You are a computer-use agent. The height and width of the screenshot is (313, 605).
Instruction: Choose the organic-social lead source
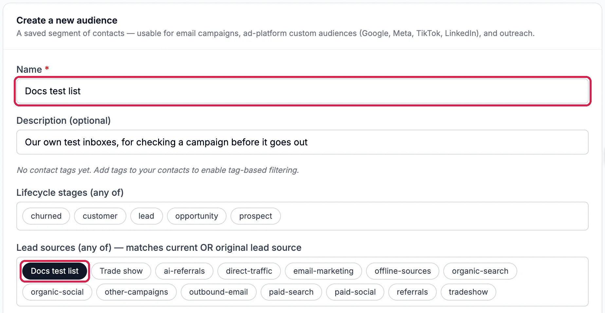tap(57, 292)
